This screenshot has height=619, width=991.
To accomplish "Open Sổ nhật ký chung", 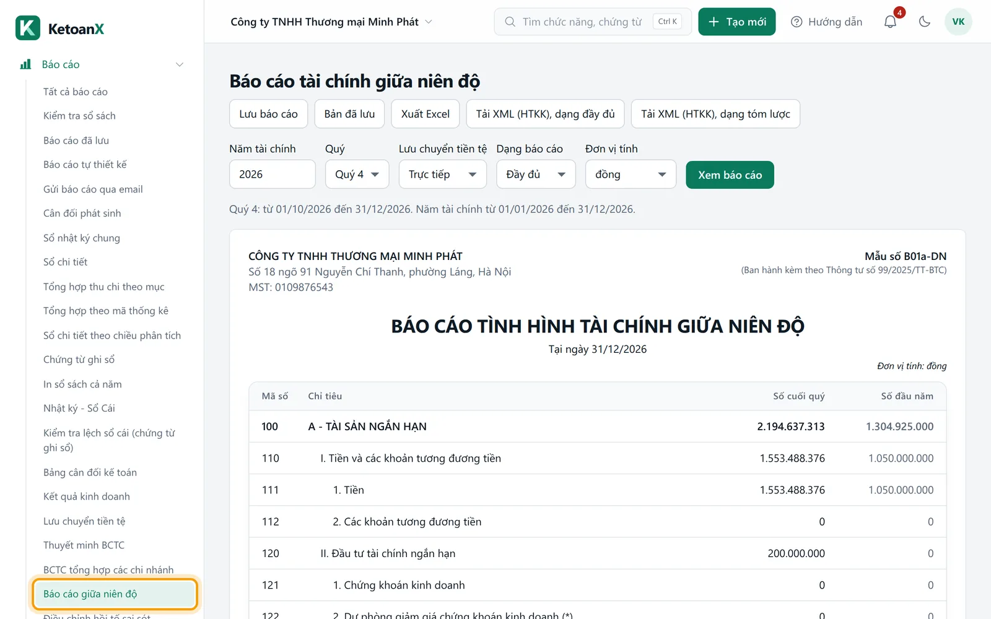I will point(82,238).
